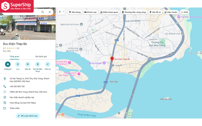The width and height of the screenshot is (202, 126).
Task: Click Đề xuất chỉnh sửa button
Action: [x=28, y=116]
